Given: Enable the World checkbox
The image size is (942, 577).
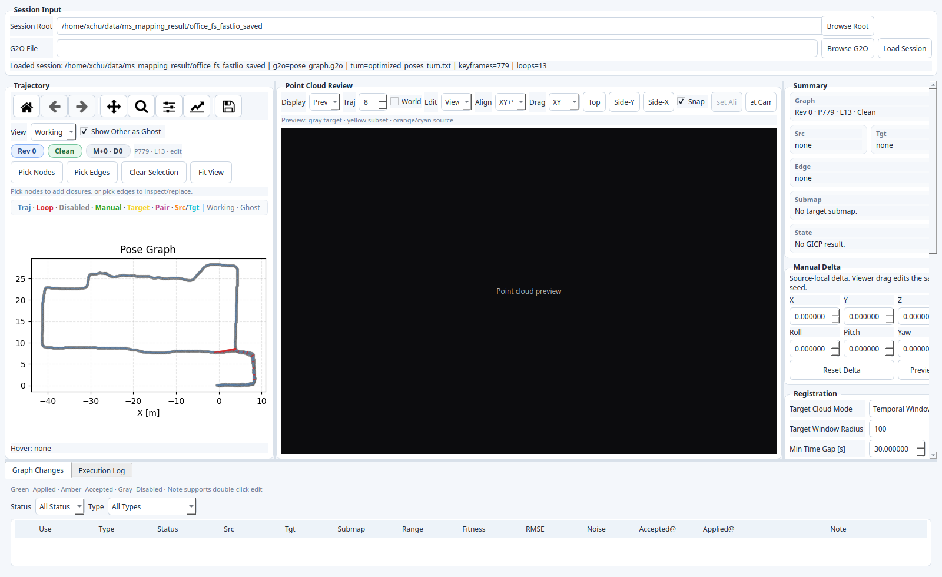Looking at the screenshot, I should pos(394,102).
